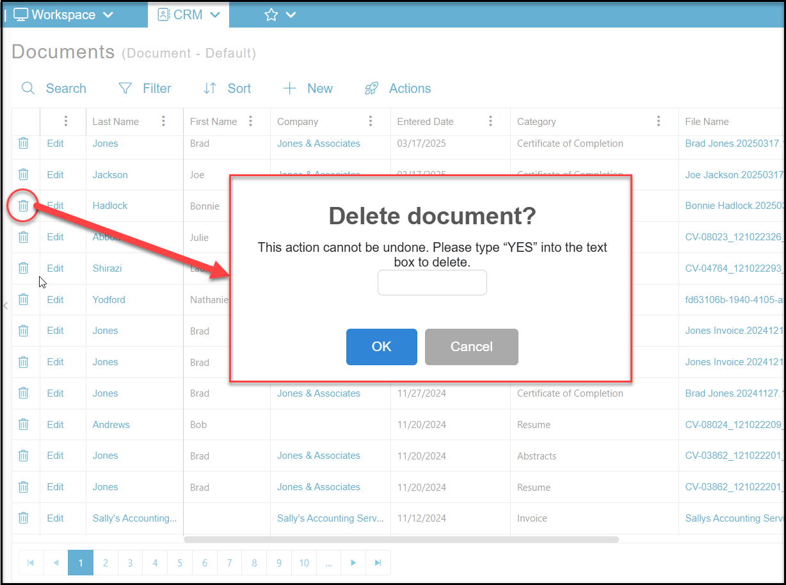Click the Yodford last name link
This screenshot has width=786, height=585.
(x=109, y=299)
